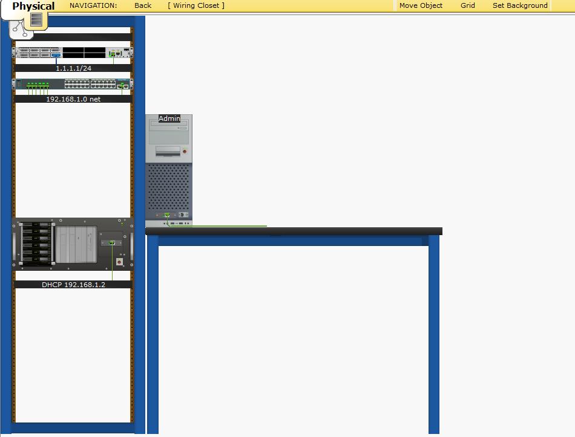
Task: Open Grid settings
Action: 467,5
